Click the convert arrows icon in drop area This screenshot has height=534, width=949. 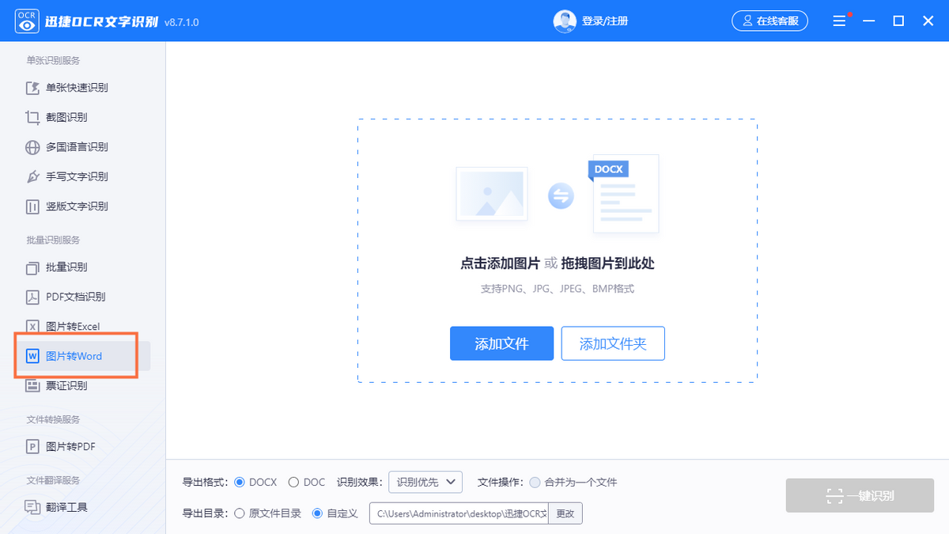[561, 195]
